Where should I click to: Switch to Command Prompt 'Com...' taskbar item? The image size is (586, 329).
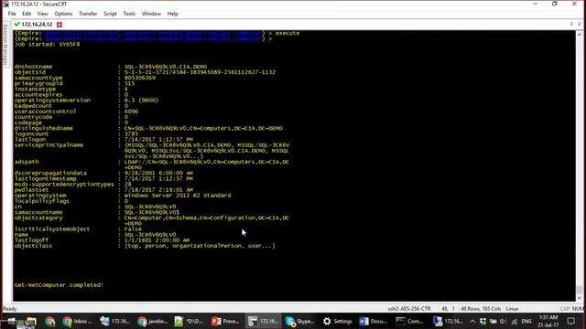pyautogui.click(x=410, y=321)
